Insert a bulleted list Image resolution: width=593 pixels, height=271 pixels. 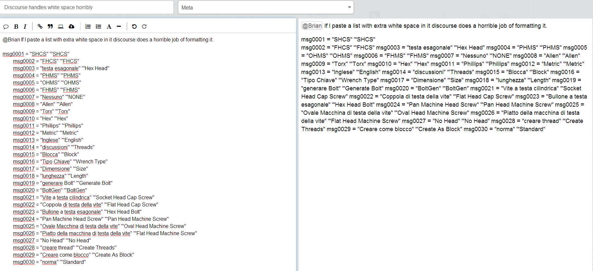pyautogui.click(x=98, y=27)
